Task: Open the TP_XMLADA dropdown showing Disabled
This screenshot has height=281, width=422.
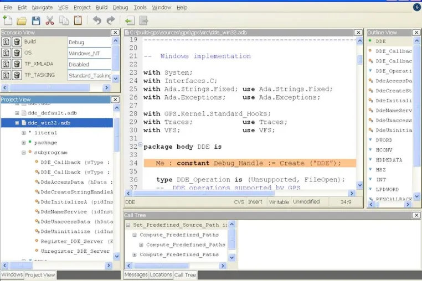Action: coord(89,65)
